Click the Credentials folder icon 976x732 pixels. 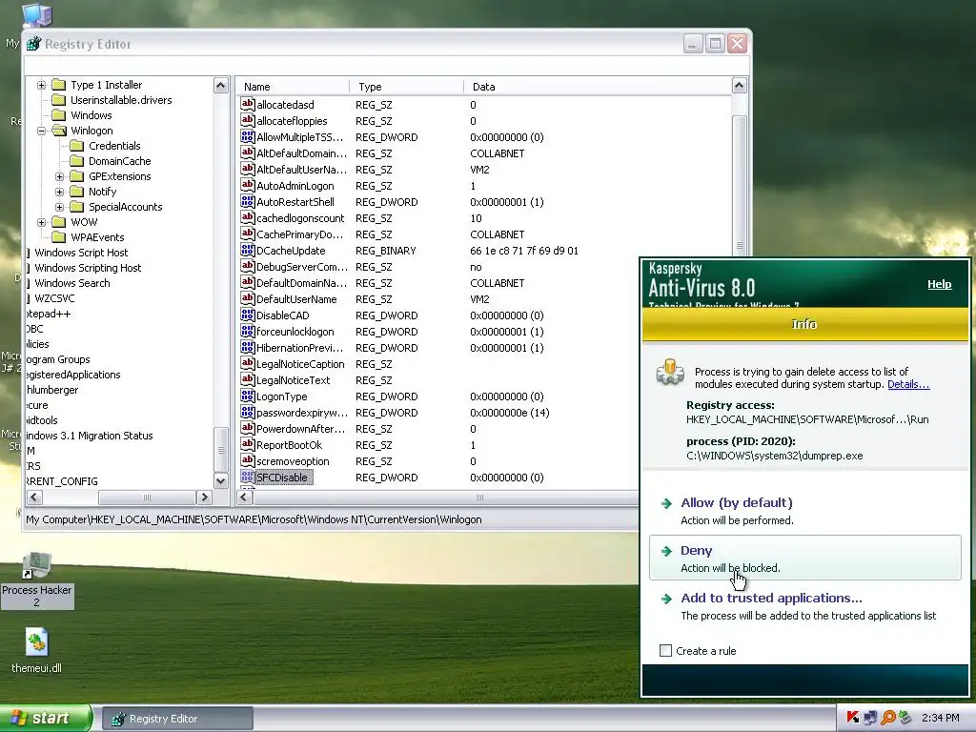pos(76,146)
